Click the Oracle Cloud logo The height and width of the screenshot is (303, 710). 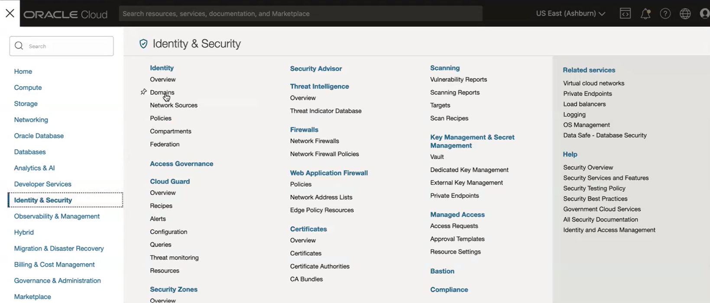click(x=65, y=14)
